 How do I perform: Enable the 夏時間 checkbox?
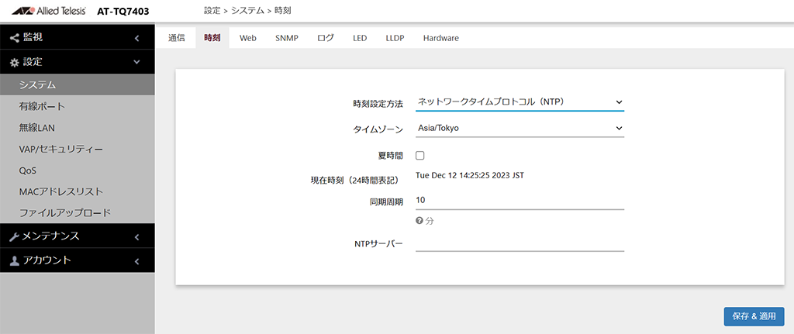419,156
